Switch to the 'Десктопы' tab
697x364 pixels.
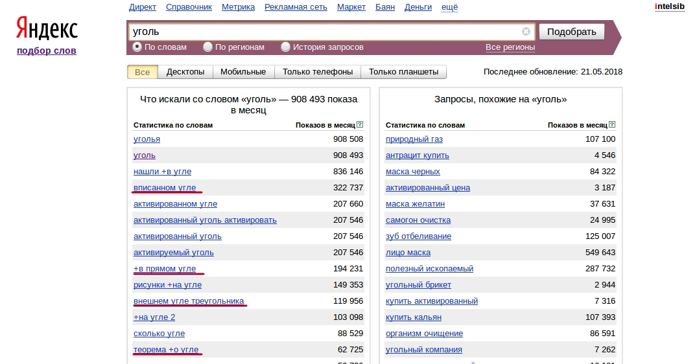click(x=185, y=72)
